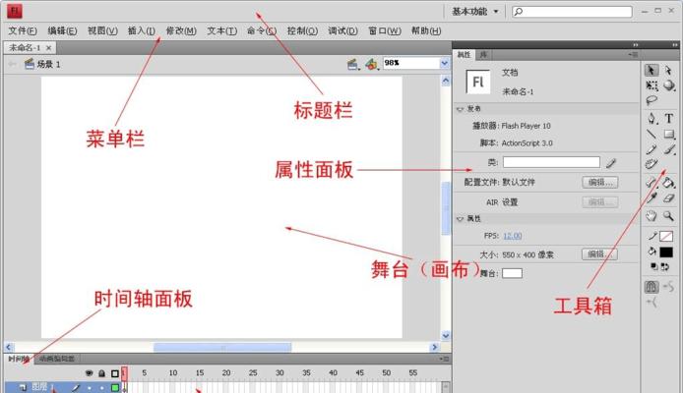The width and height of the screenshot is (683, 393).
Task: Open the 控制(O) menu
Action: coord(302,30)
